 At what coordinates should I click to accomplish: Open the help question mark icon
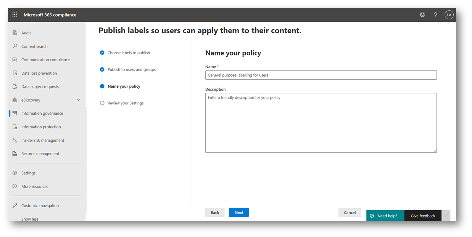pyautogui.click(x=436, y=15)
